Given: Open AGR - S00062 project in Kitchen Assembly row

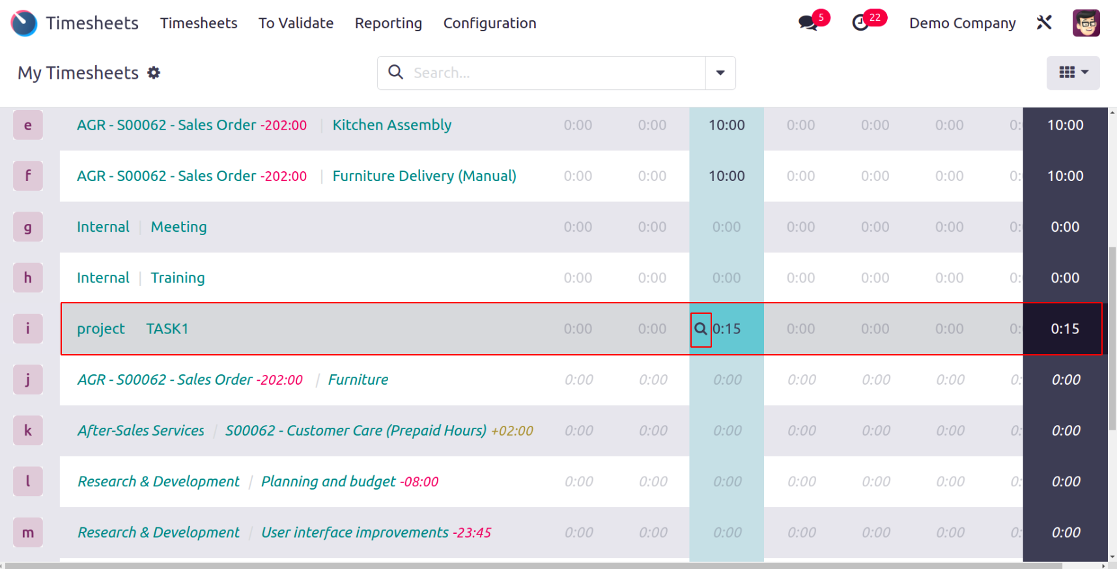Looking at the screenshot, I should click(x=167, y=125).
